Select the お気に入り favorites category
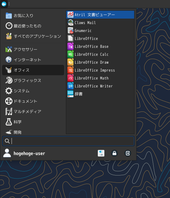Image resolution: width=170 pixels, height=198 pixels. point(33,16)
